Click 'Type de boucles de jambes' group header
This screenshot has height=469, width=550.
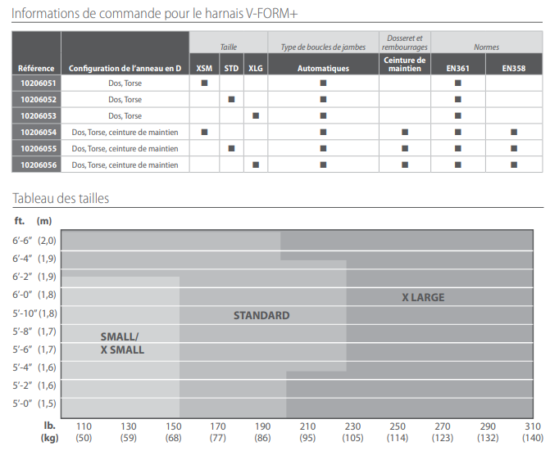click(x=323, y=47)
